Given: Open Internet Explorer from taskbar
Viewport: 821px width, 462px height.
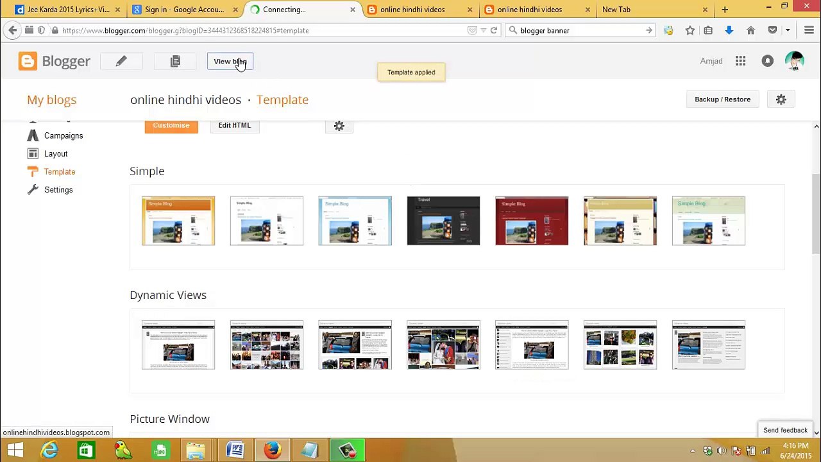Looking at the screenshot, I should [x=49, y=450].
